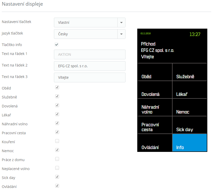The width and height of the screenshot is (216, 191).
Task: Edit the EFG CZ spol. s r.o. text field
Action: (x=90, y=66)
